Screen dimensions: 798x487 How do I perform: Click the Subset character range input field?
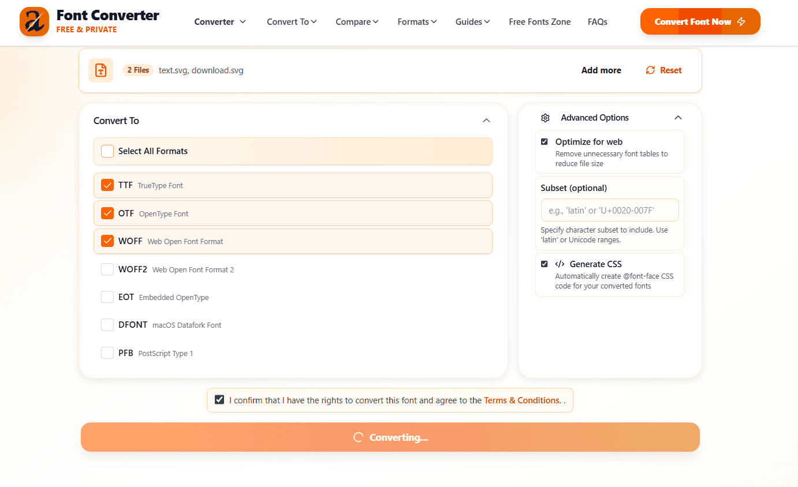click(610, 210)
